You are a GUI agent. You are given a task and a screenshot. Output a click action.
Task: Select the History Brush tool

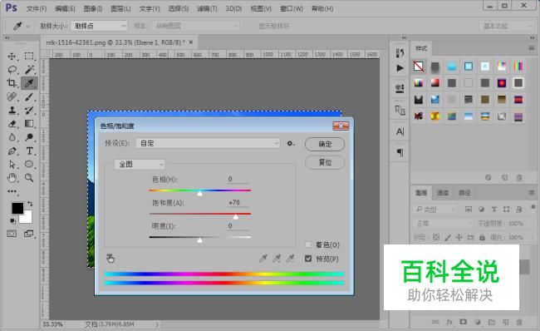click(29, 111)
